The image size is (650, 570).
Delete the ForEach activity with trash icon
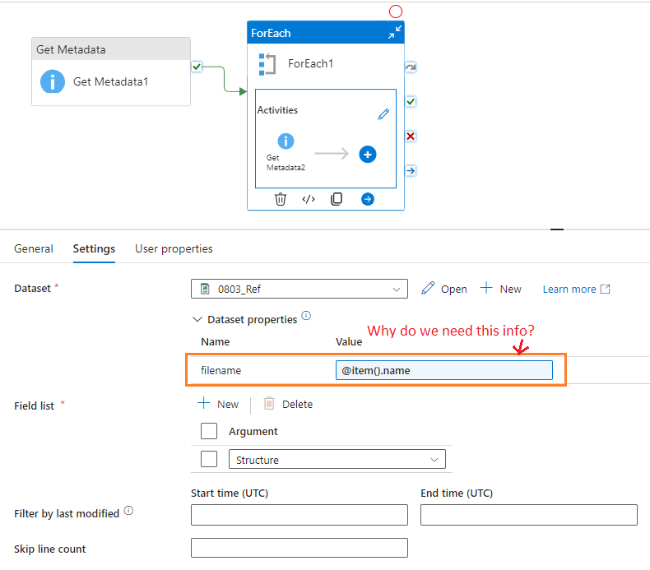(x=281, y=199)
